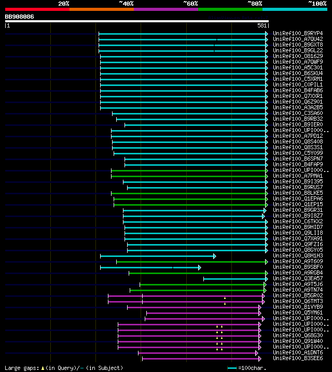
Task: Select hit label UniRef100_B5GR02
Action: tap(298, 295)
